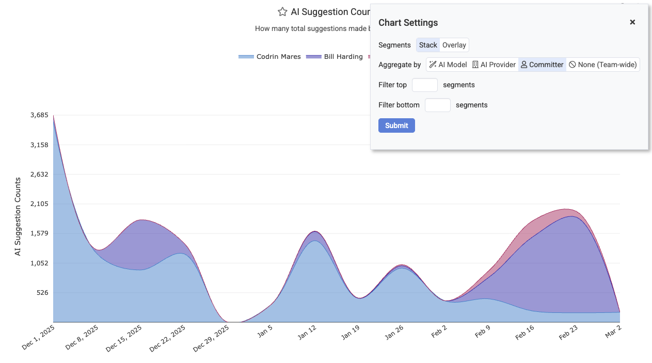
Task: Aggregate by Committer
Action: [542, 65]
